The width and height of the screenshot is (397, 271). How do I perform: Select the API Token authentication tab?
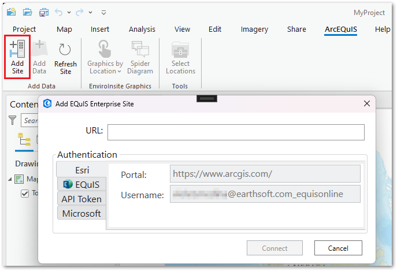coord(81,199)
